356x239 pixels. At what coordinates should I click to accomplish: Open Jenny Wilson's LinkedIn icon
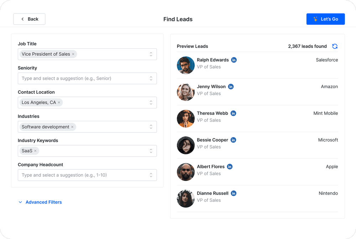(231, 87)
